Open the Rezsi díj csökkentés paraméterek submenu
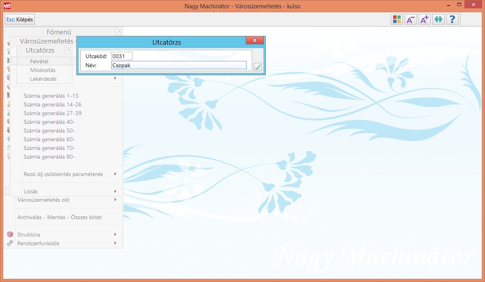 pos(63,174)
